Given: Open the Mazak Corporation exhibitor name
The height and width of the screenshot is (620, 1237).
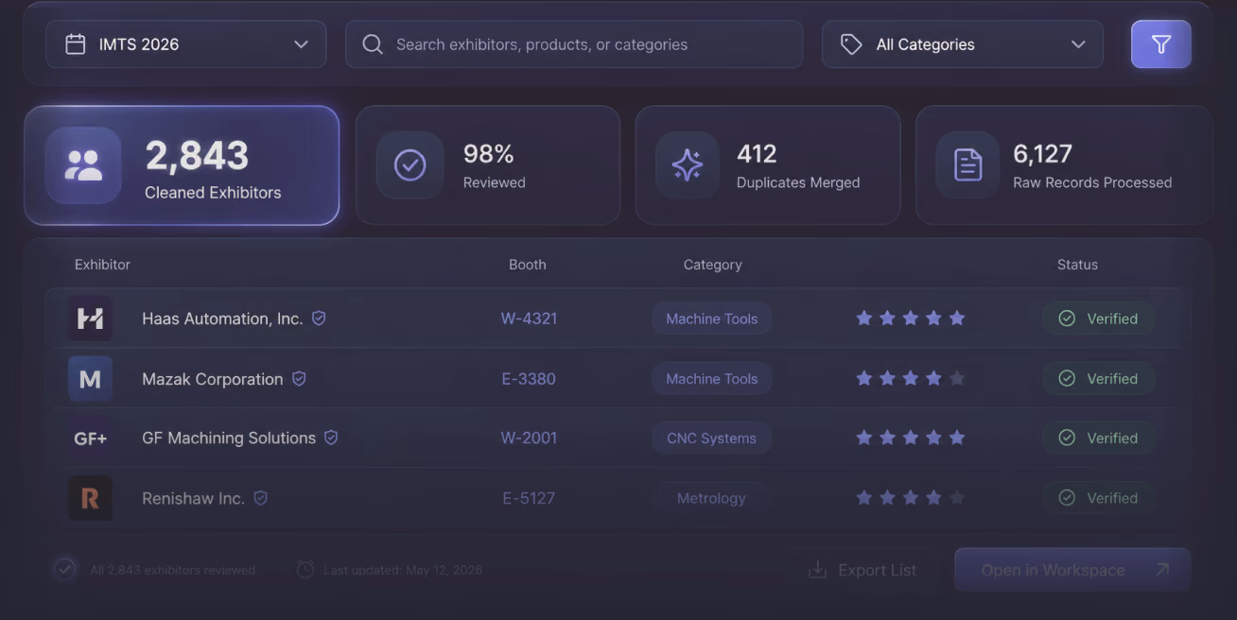Looking at the screenshot, I should pyautogui.click(x=212, y=379).
